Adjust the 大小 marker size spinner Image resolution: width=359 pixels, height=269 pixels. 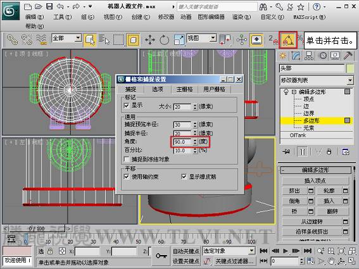point(195,107)
